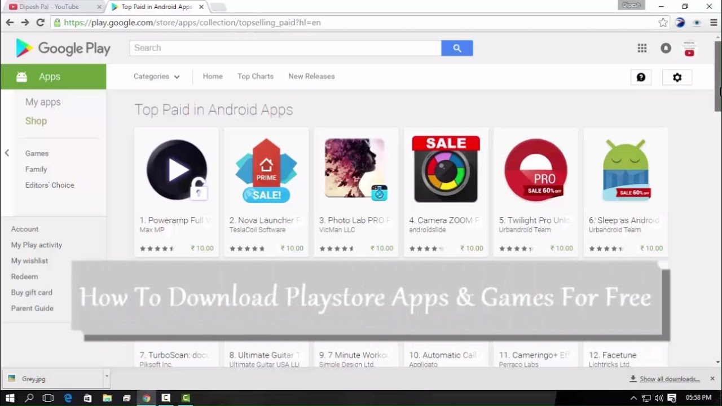Open My apps in sidebar
The image size is (722, 406).
(43, 102)
